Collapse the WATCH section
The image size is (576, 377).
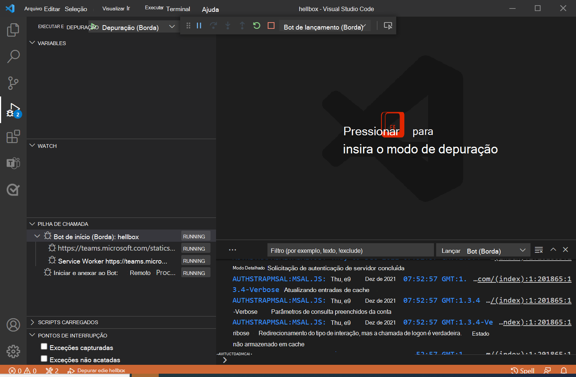32,146
